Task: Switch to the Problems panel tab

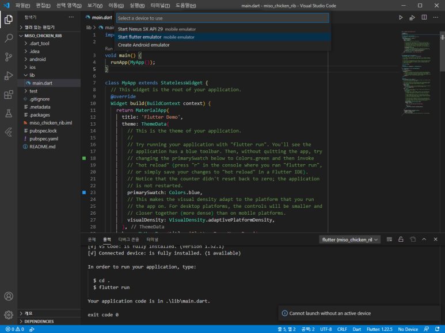Action: point(92,239)
